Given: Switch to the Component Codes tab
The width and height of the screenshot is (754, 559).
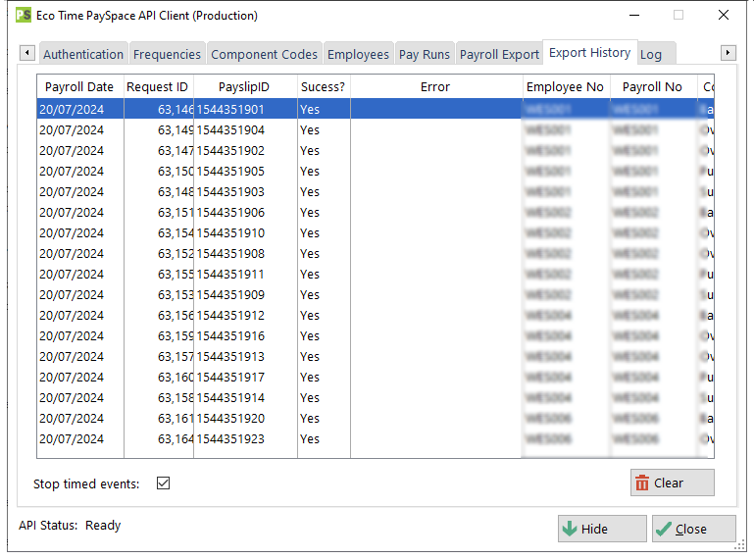Looking at the screenshot, I should click(264, 54).
